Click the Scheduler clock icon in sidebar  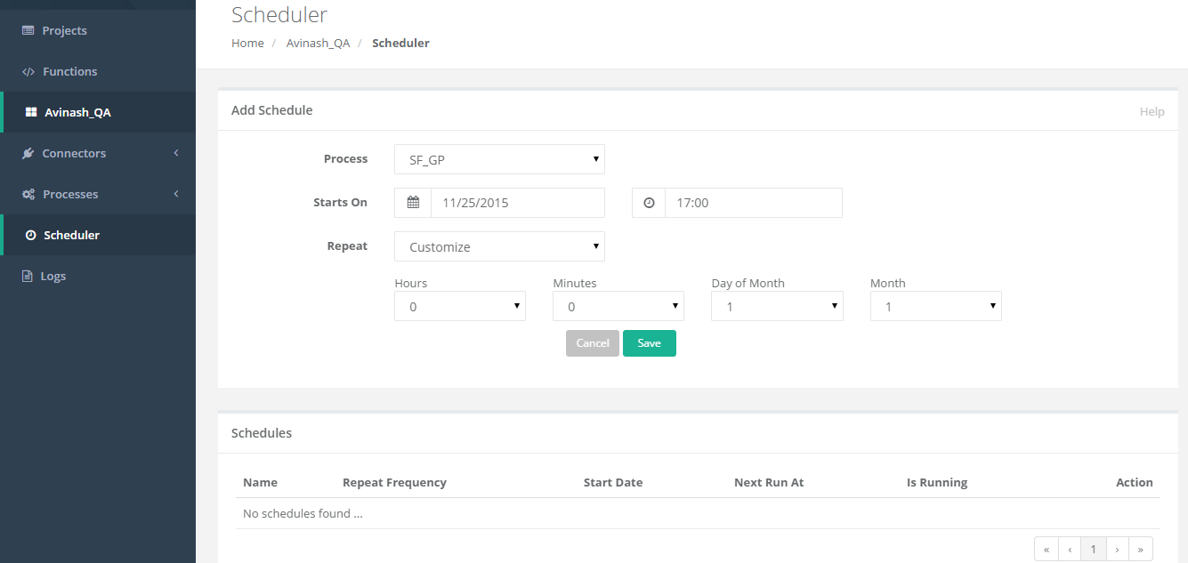coord(31,235)
